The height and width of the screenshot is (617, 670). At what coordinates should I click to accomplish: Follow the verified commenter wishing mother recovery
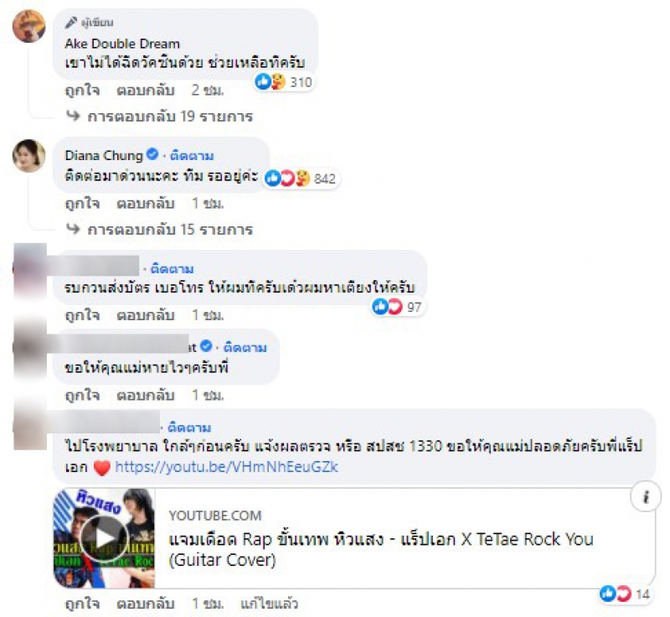point(245,348)
